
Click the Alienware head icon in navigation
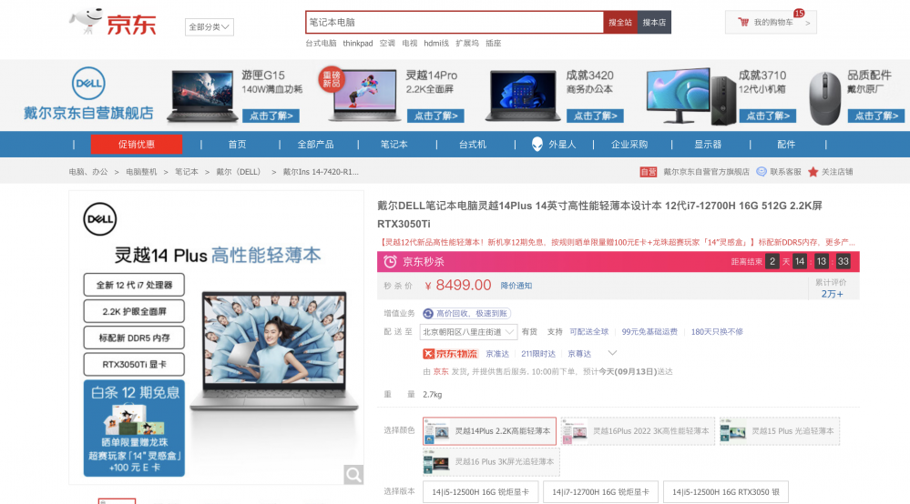pos(538,144)
